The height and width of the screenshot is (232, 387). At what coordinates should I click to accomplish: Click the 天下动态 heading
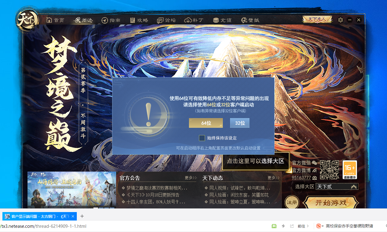click(213, 178)
